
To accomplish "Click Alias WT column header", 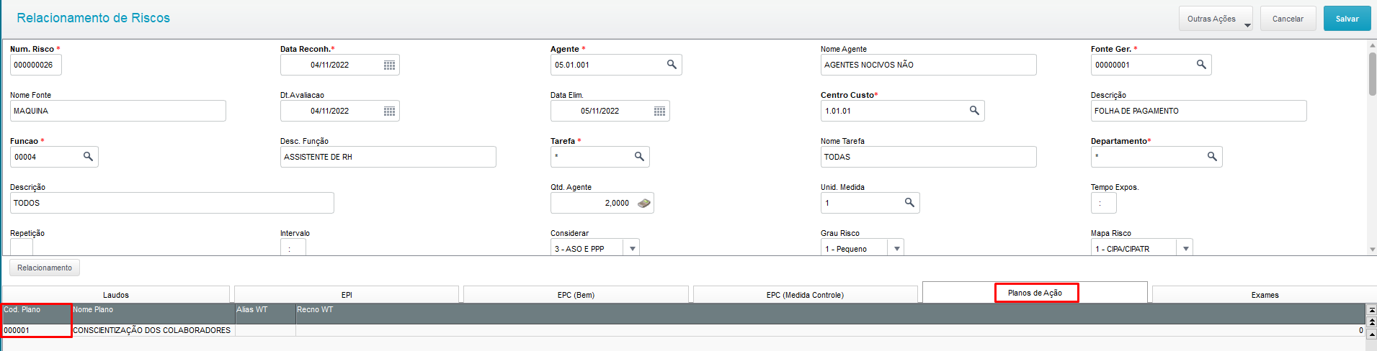I will click(x=265, y=314).
